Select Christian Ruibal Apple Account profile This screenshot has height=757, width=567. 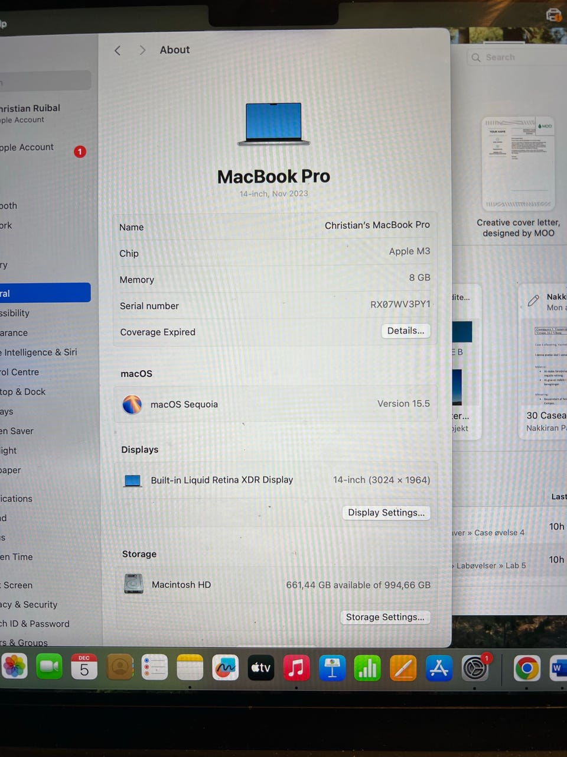coord(30,114)
